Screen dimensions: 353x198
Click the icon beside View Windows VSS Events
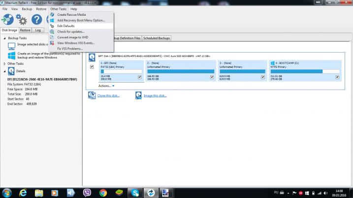[52, 43]
